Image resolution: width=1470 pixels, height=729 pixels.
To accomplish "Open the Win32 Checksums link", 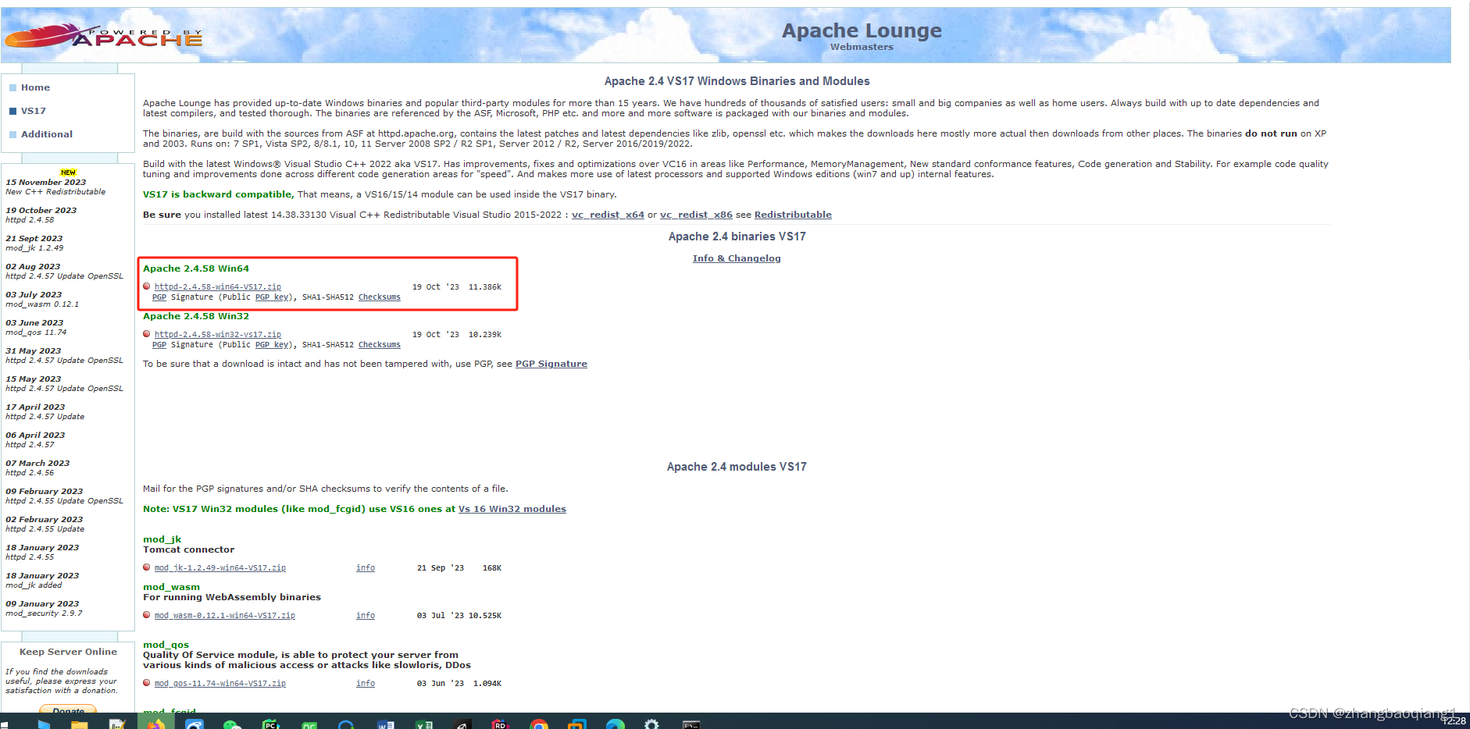I will pyautogui.click(x=380, y=345).
